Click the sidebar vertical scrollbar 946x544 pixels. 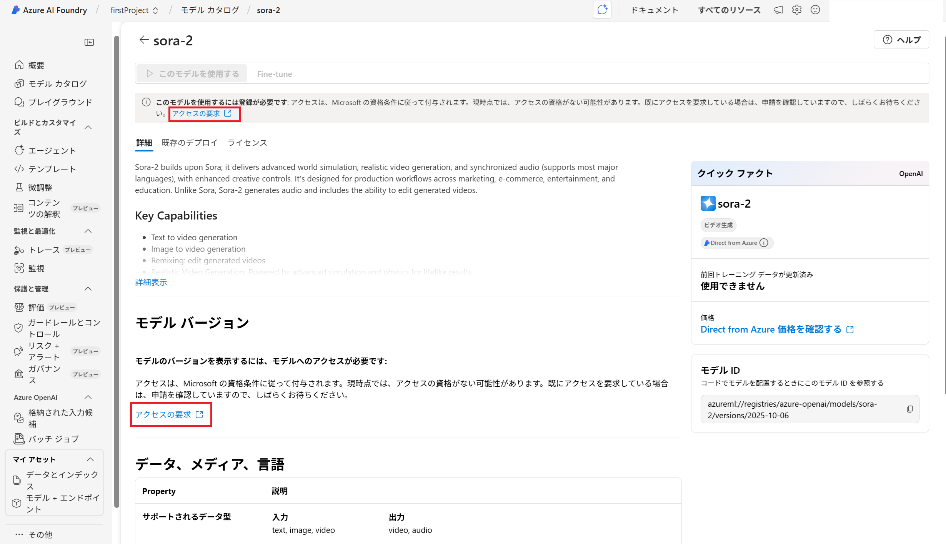117,269
